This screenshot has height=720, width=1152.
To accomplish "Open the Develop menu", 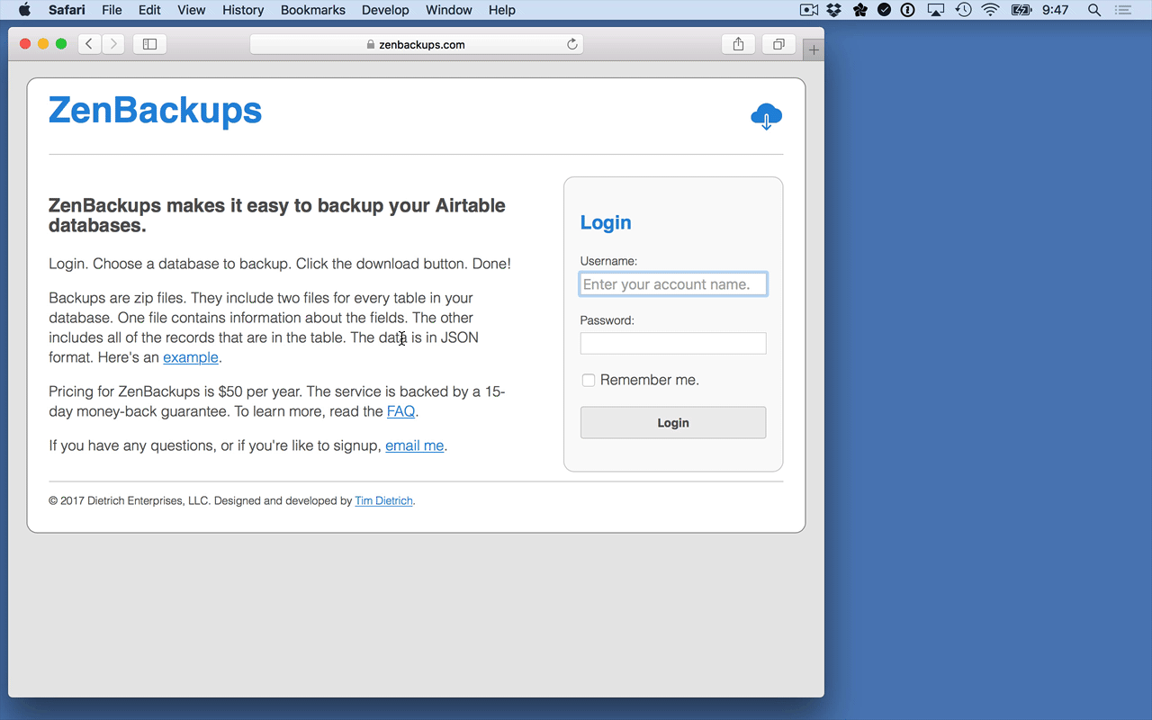I will tap(385, 10).
